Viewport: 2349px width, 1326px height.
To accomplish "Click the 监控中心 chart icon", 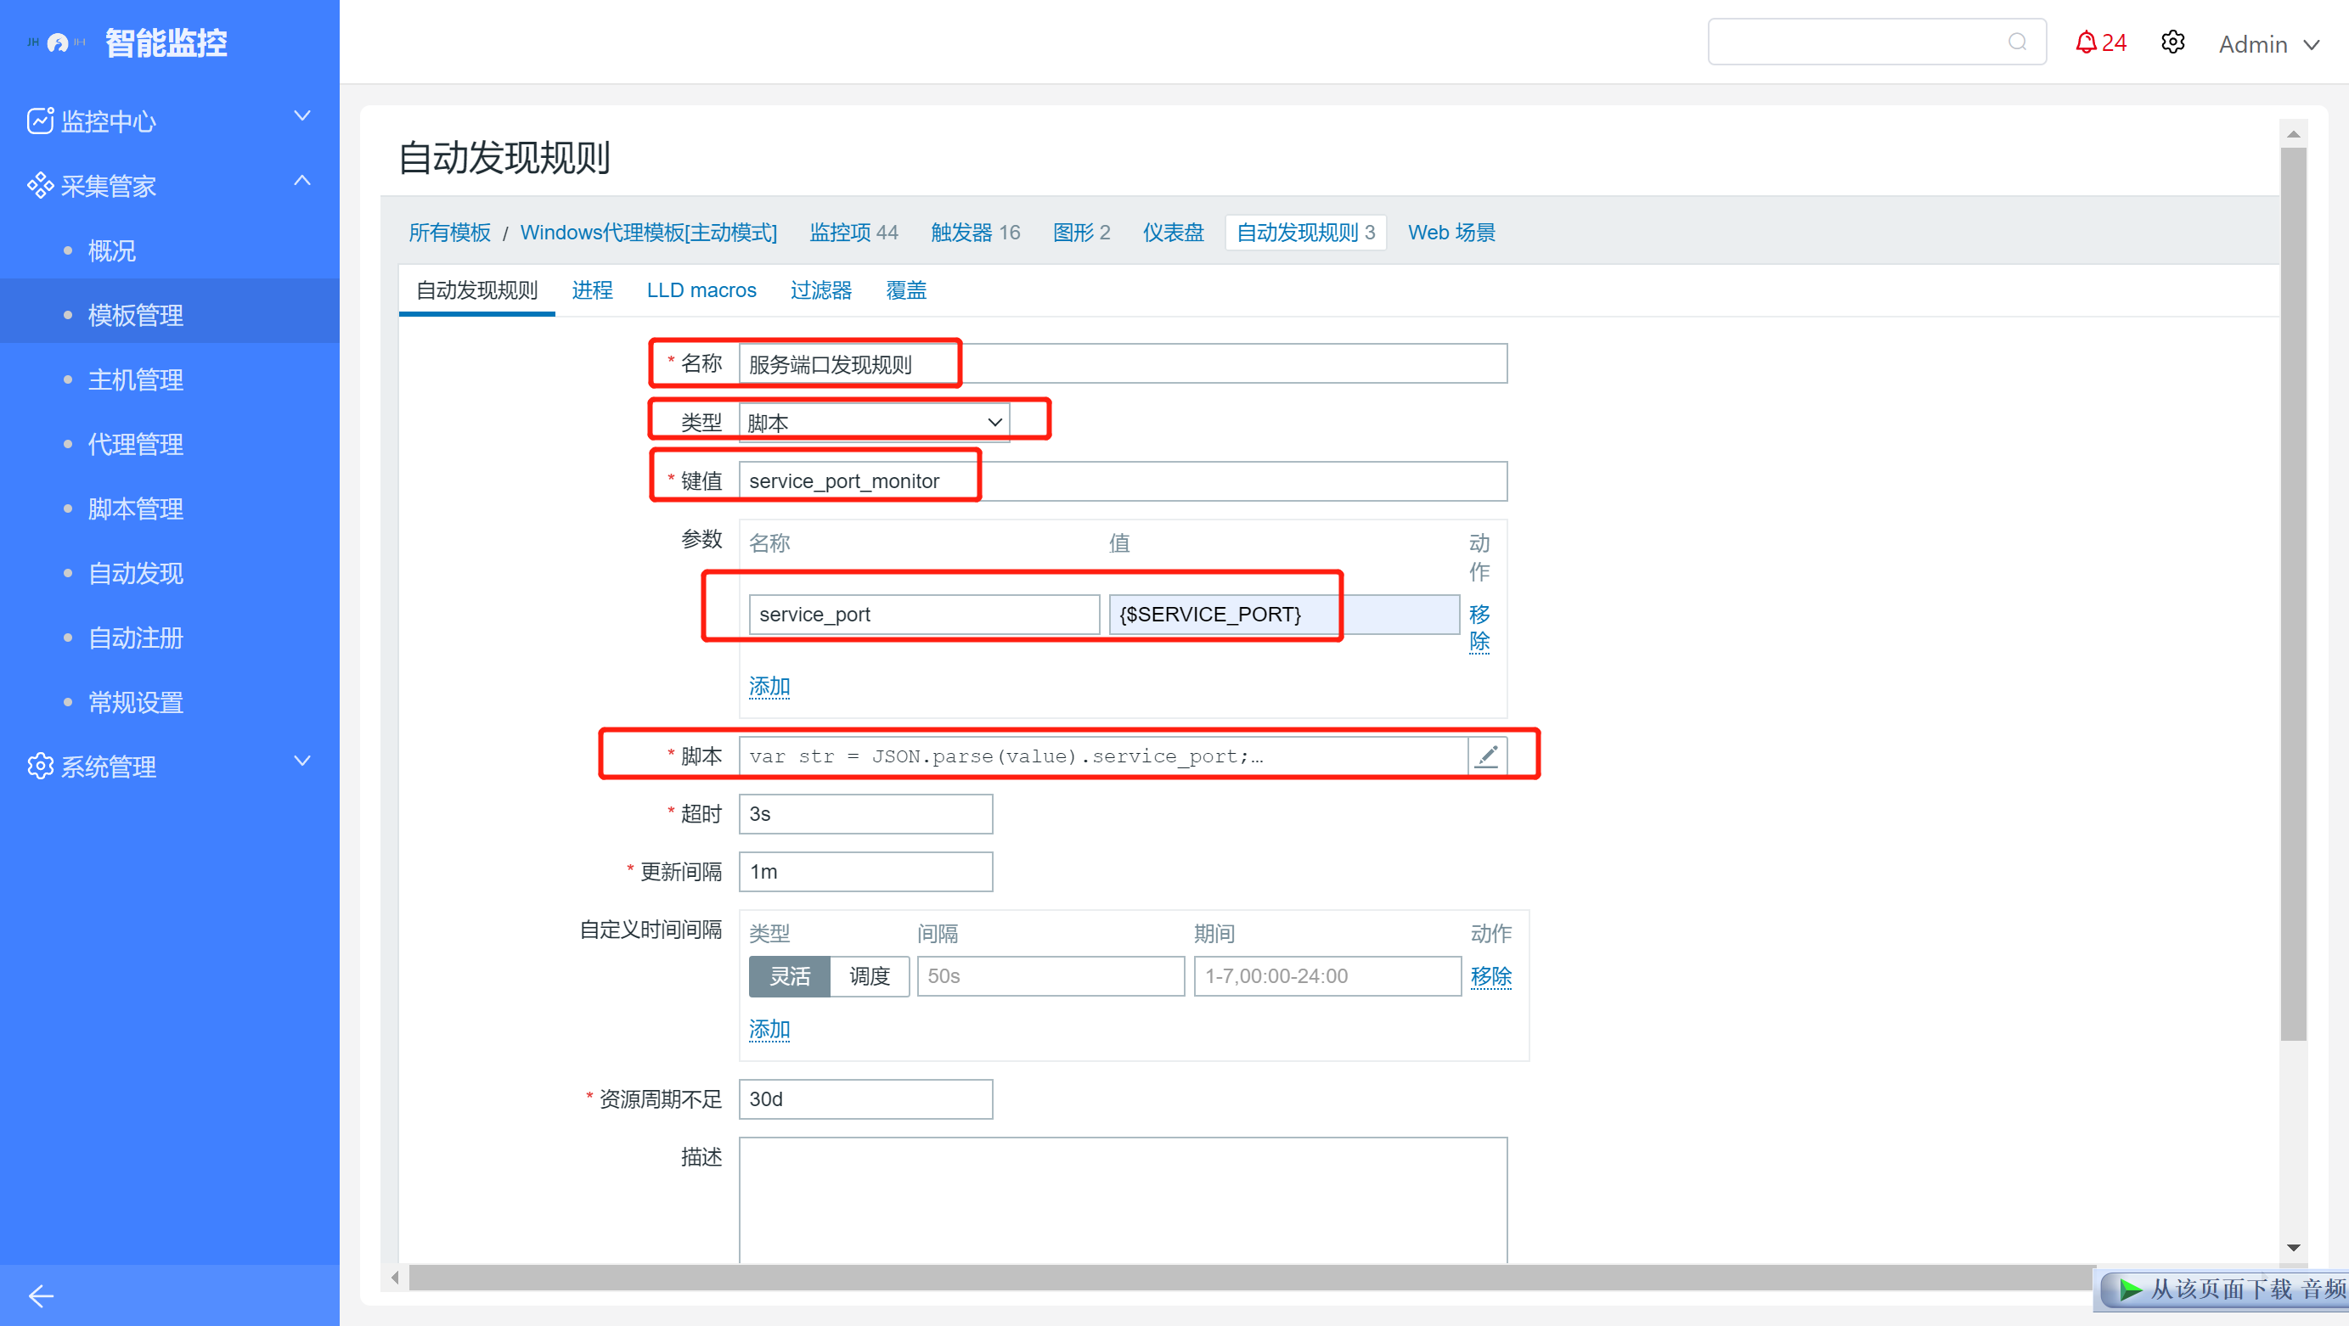I will point(40,121).
